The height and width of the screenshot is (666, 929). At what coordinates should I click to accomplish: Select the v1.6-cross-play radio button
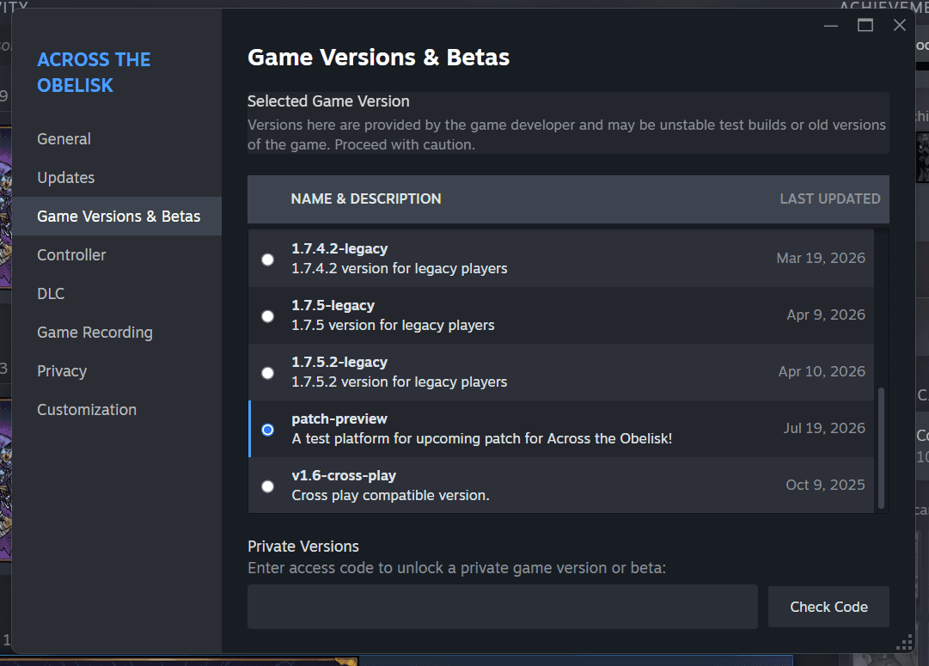click(268, 486)
